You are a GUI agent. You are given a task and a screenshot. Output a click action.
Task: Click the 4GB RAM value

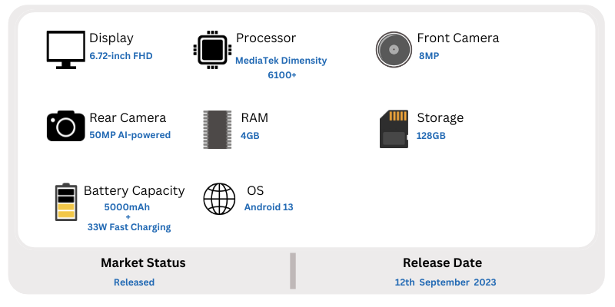[250, 136]
